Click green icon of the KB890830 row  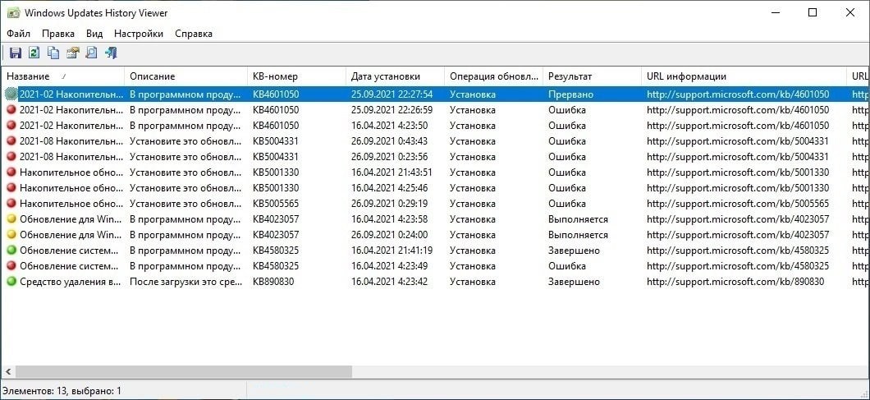tap(11, 282)
